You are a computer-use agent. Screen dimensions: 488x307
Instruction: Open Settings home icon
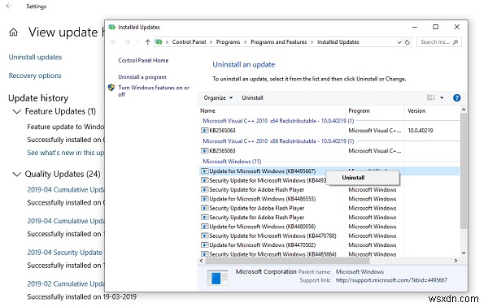(13, 32)
